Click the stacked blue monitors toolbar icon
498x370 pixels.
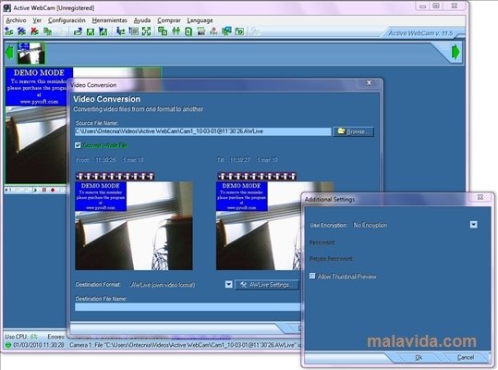point(226,31)
